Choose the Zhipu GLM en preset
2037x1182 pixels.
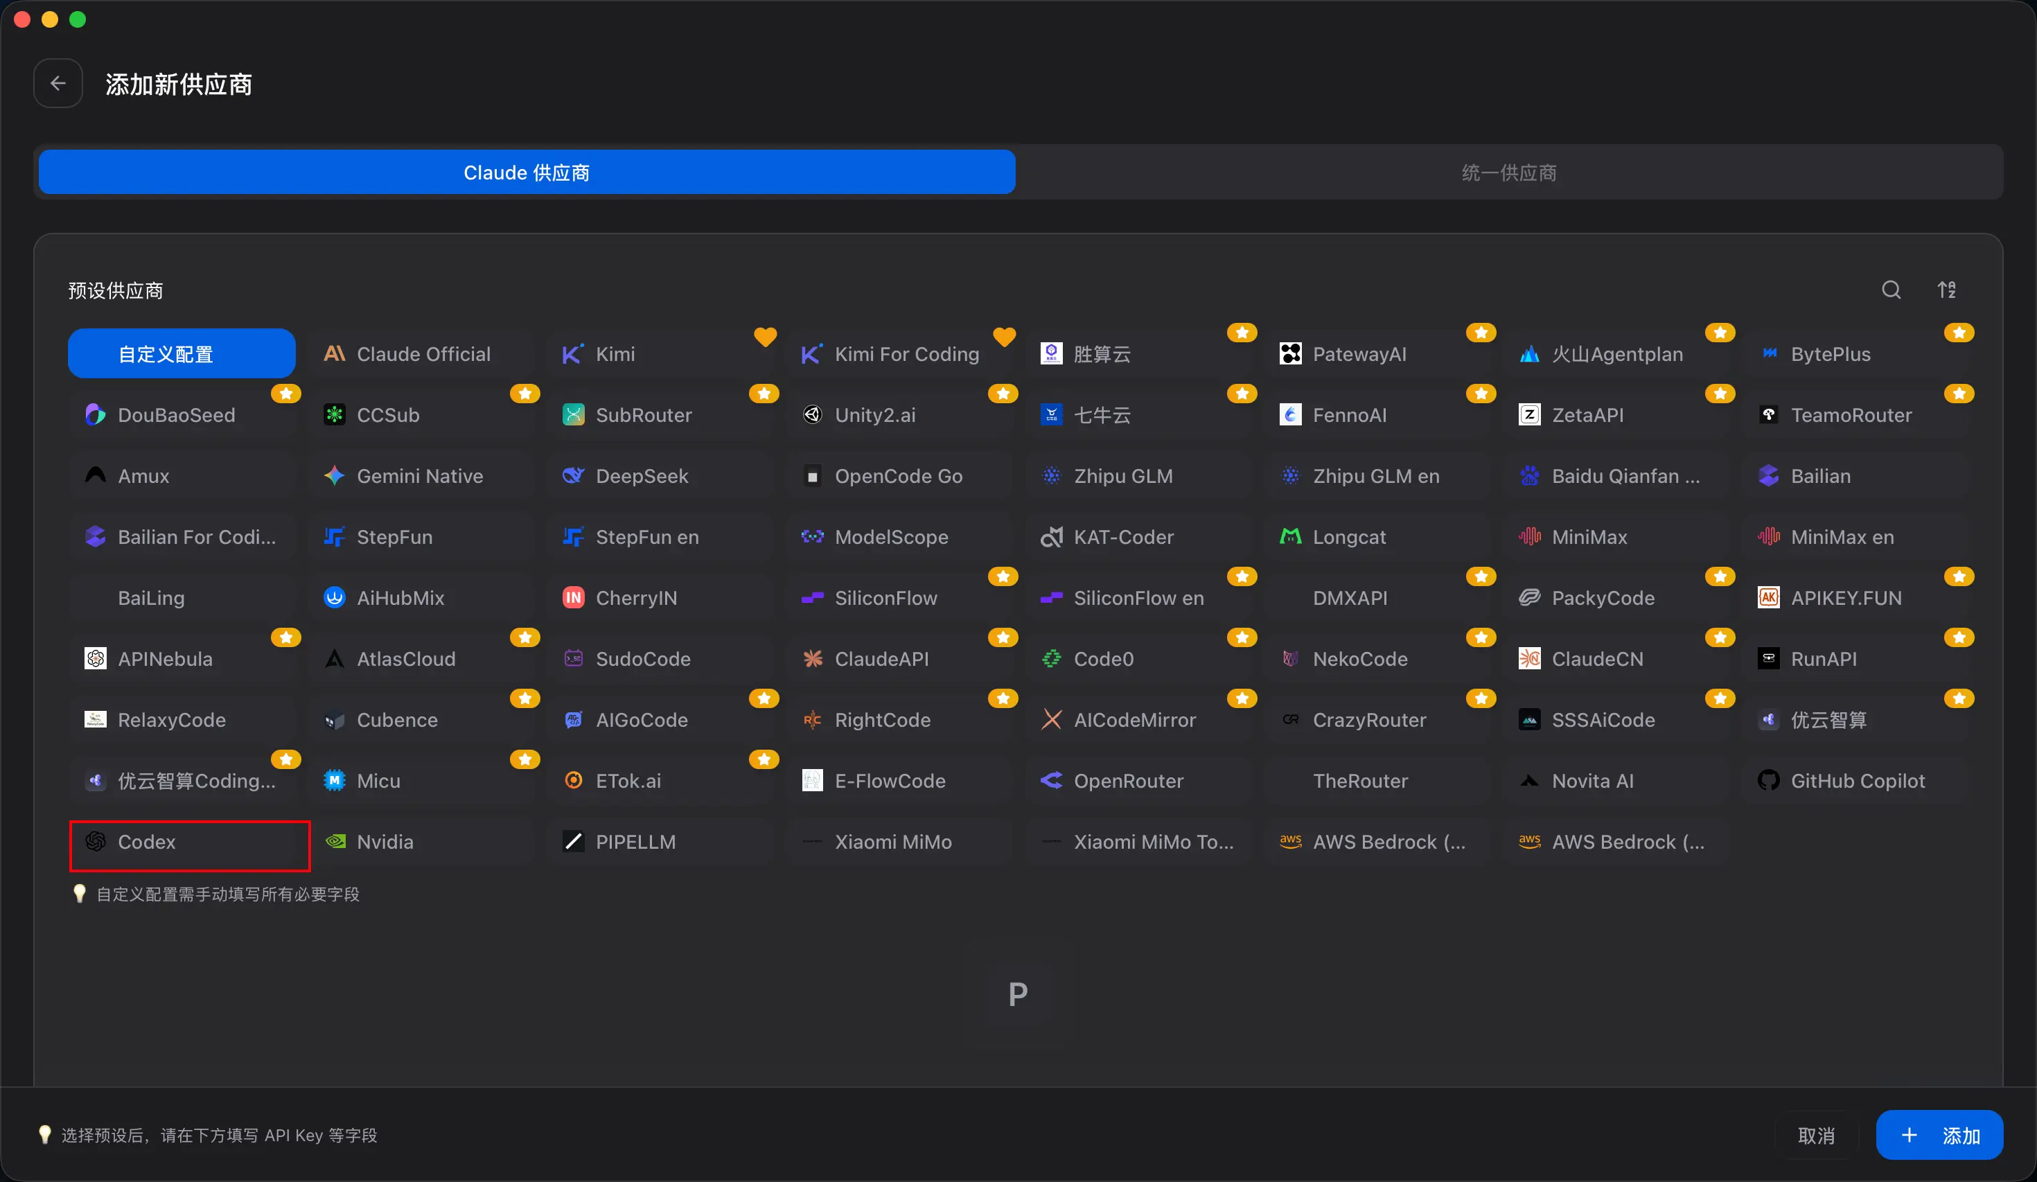coord(1378,476)
